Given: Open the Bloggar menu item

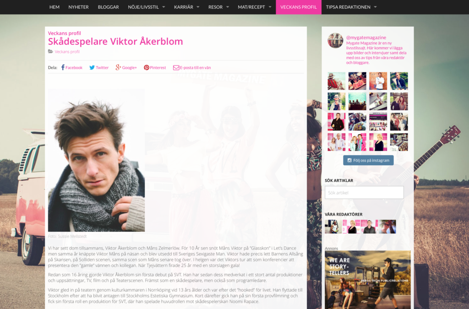Looking at the screenshot, I should point(108,7).
